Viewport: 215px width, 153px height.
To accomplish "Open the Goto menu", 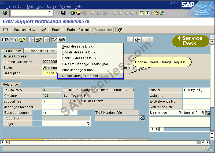I will point(40,6).
